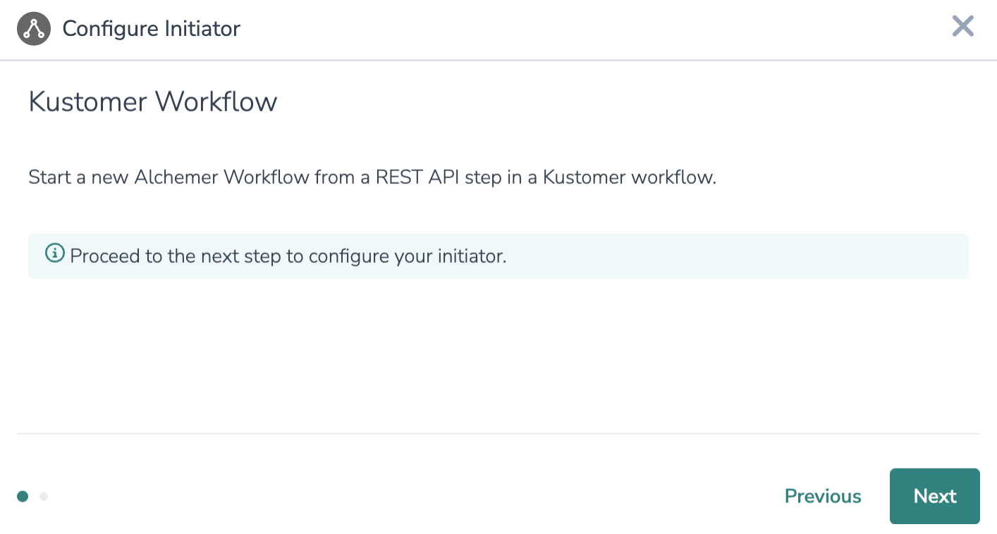Click 'Kustomer workflow.' at end of description
997x534 pixels.
(629, 177)
